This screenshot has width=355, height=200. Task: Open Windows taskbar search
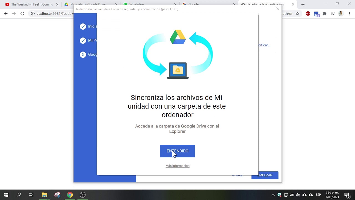click(19, 195)
